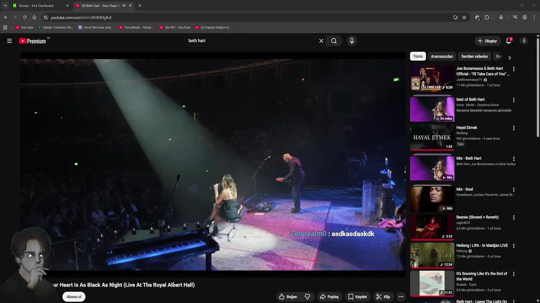Viewport: 540px width, 303px height.
Task: Open the Beanie (Slowed + Reverb) thumbnail
Action: 432,227
